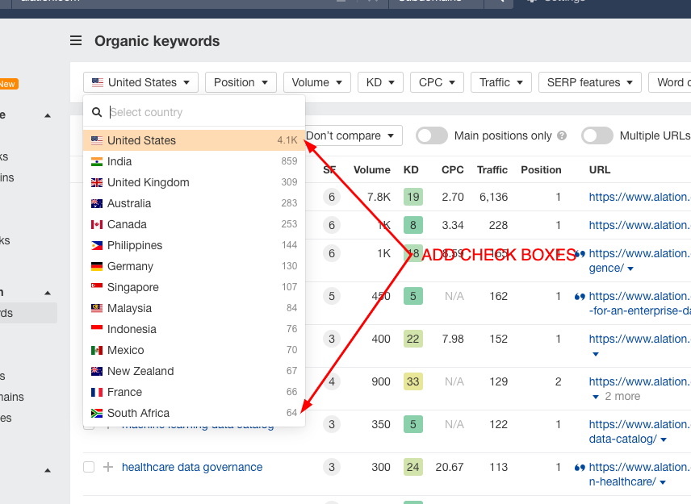Choose South Africa in the country list
Image resolution: width=691 pixels, height=504 pixels.
coord(138,413)
